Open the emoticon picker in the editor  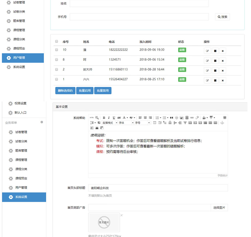pos(177,118)
